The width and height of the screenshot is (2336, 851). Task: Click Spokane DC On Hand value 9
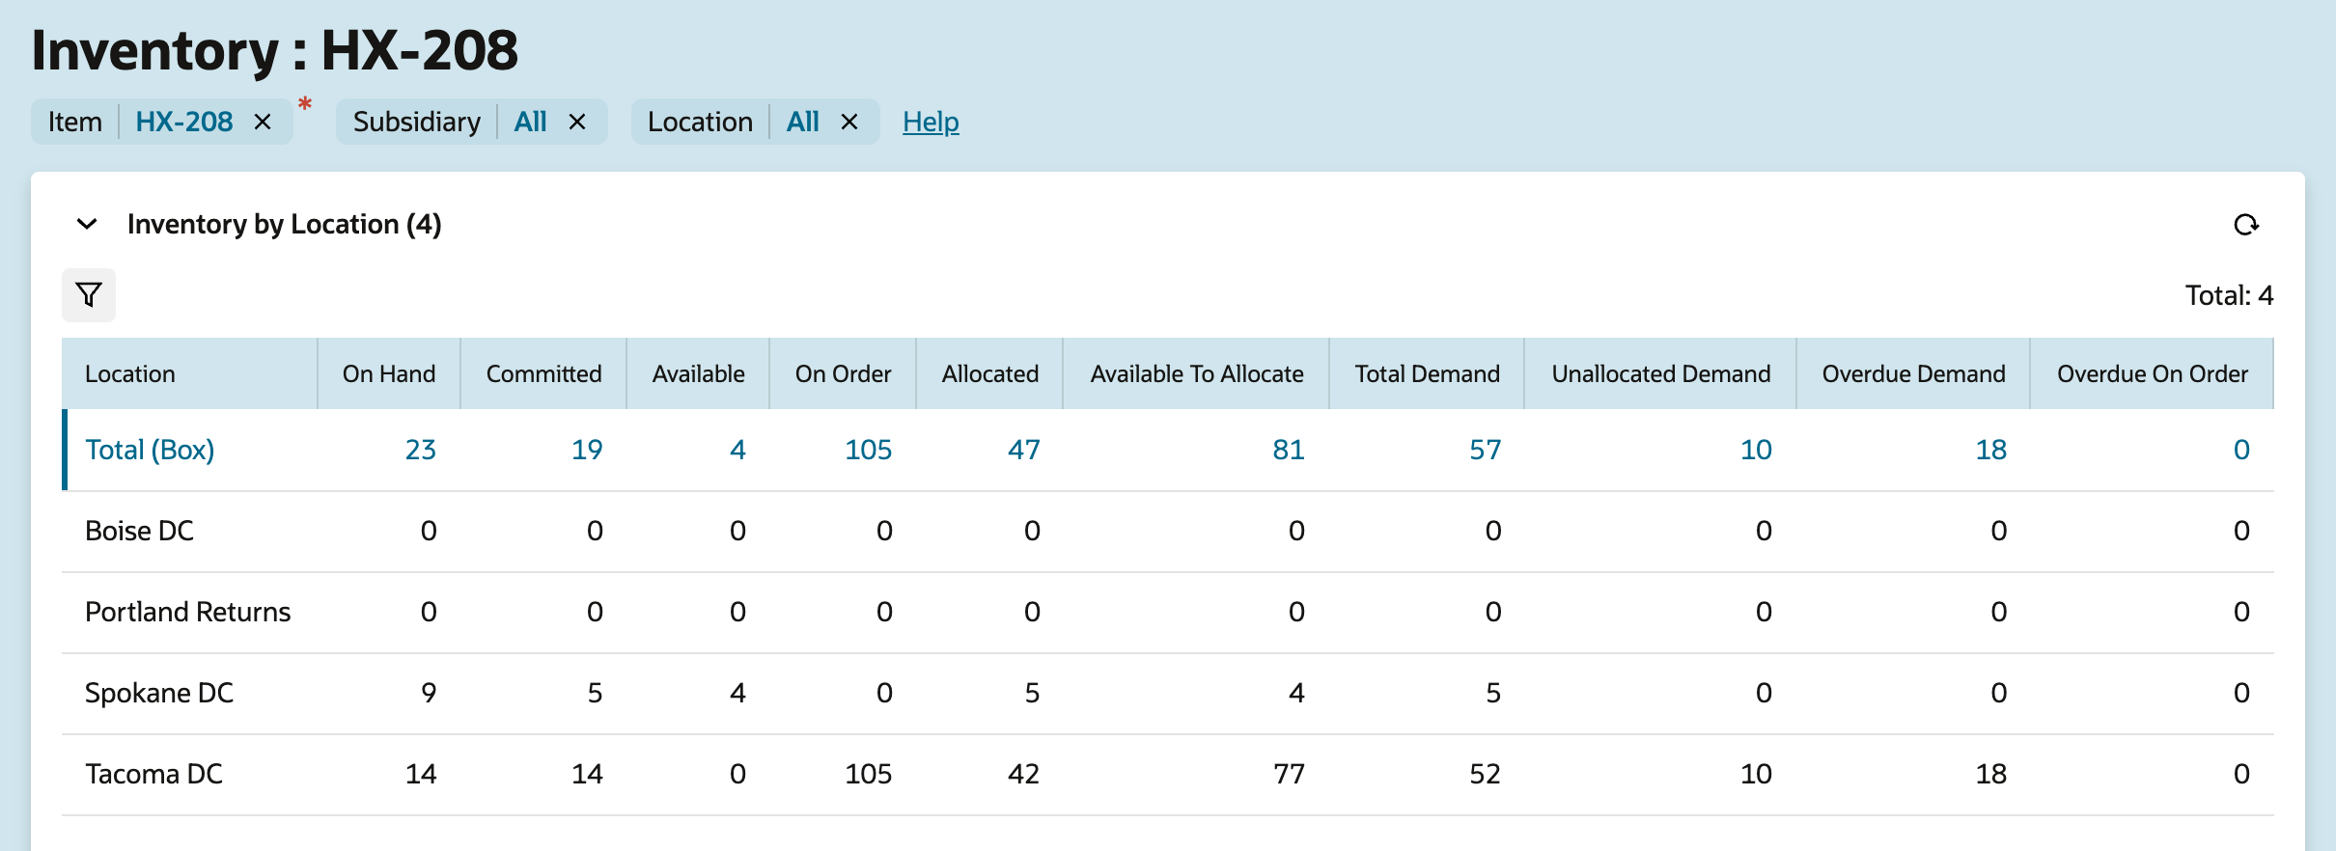click(429, 693)
